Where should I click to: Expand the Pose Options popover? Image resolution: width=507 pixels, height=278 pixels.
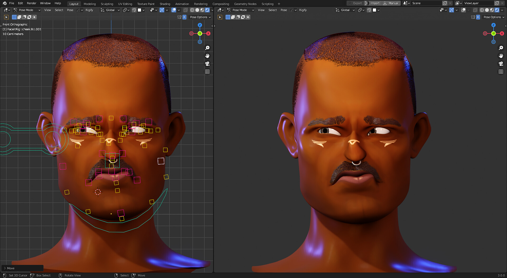point(200,17)
